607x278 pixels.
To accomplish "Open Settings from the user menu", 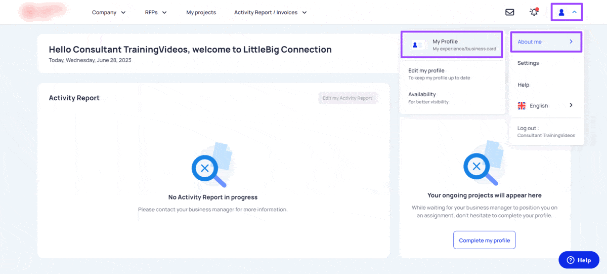I will click(528, 63).
